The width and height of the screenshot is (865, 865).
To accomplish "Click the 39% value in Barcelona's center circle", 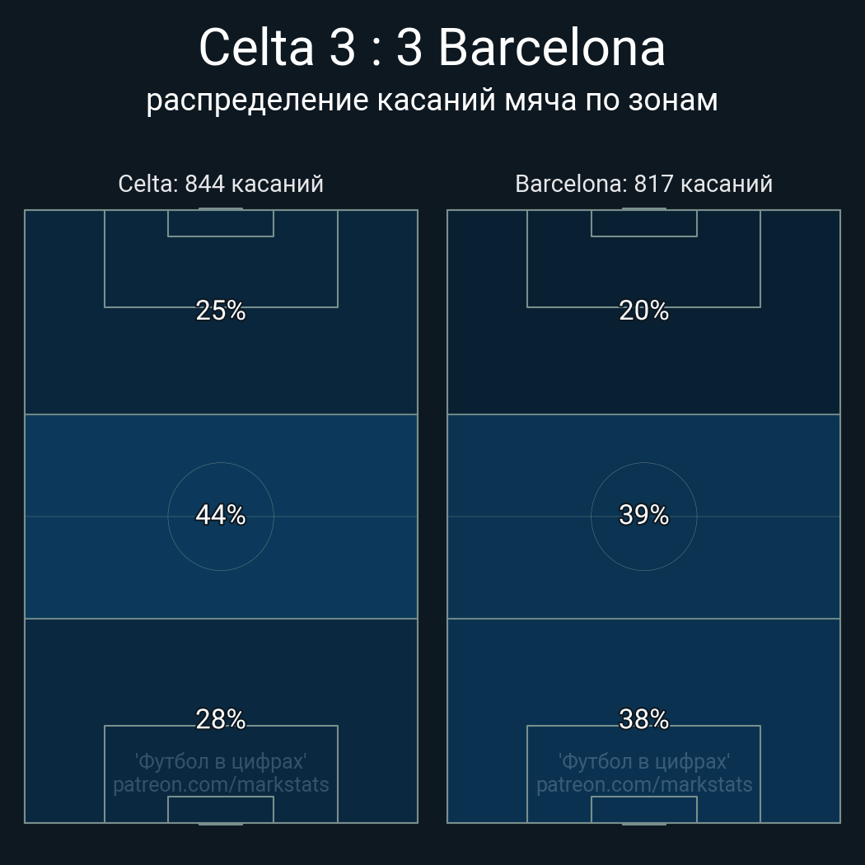I will [x=643, y=515].
